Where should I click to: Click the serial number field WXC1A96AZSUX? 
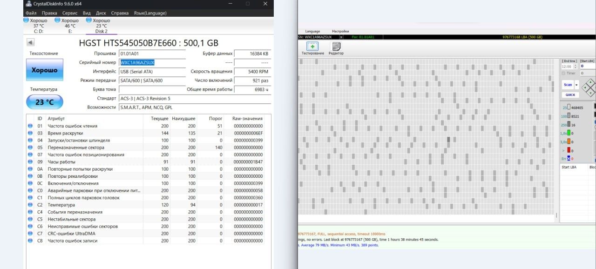pos(152,62)
